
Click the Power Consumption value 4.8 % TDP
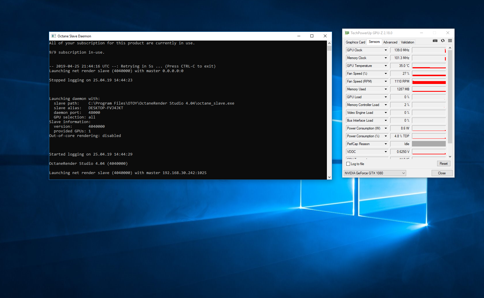point(400,136)
